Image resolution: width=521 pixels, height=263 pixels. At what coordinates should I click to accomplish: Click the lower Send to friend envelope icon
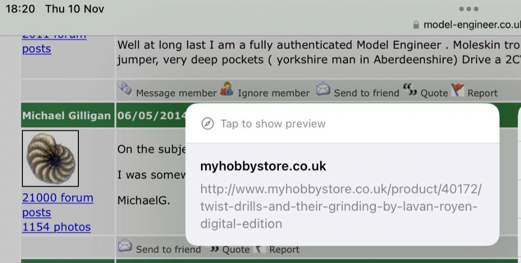(125, 246)
